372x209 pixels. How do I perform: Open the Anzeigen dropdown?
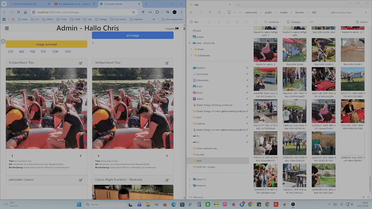(x=295, y=22)
